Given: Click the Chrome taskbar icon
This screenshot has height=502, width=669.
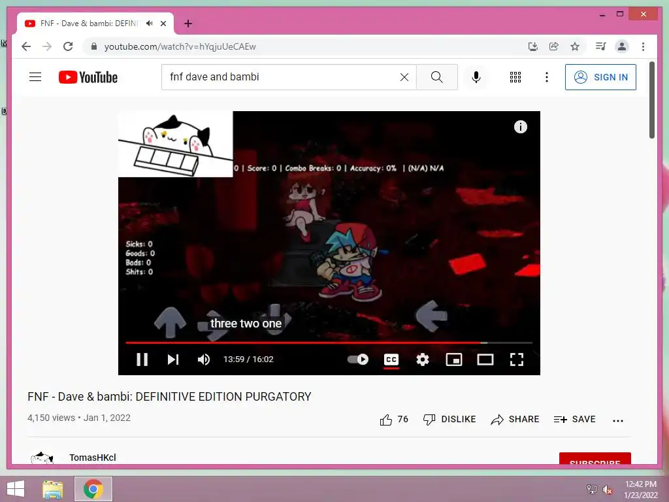Looking at the screenshot, I should tap(93, 489).
